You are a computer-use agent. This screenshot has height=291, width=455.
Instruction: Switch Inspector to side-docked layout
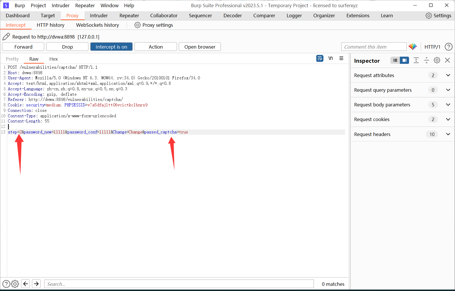(x=404, y=60)
